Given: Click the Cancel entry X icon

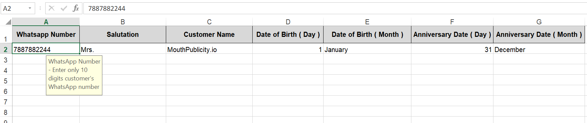Looking at the screenshot, I should (51, 8).
